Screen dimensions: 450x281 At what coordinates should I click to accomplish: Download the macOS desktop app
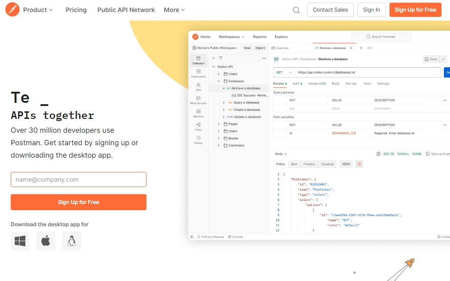tap(46, 241)
